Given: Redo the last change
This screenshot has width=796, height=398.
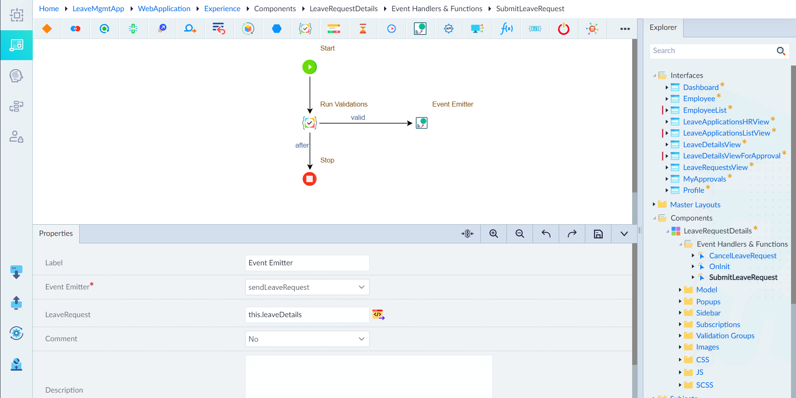Looking at the screenshot, I should coord(572,234).
